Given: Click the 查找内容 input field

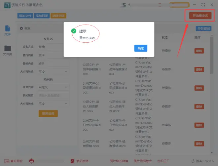Looking at the screenshot, I should pyautogui.click(x=53, y=55).
